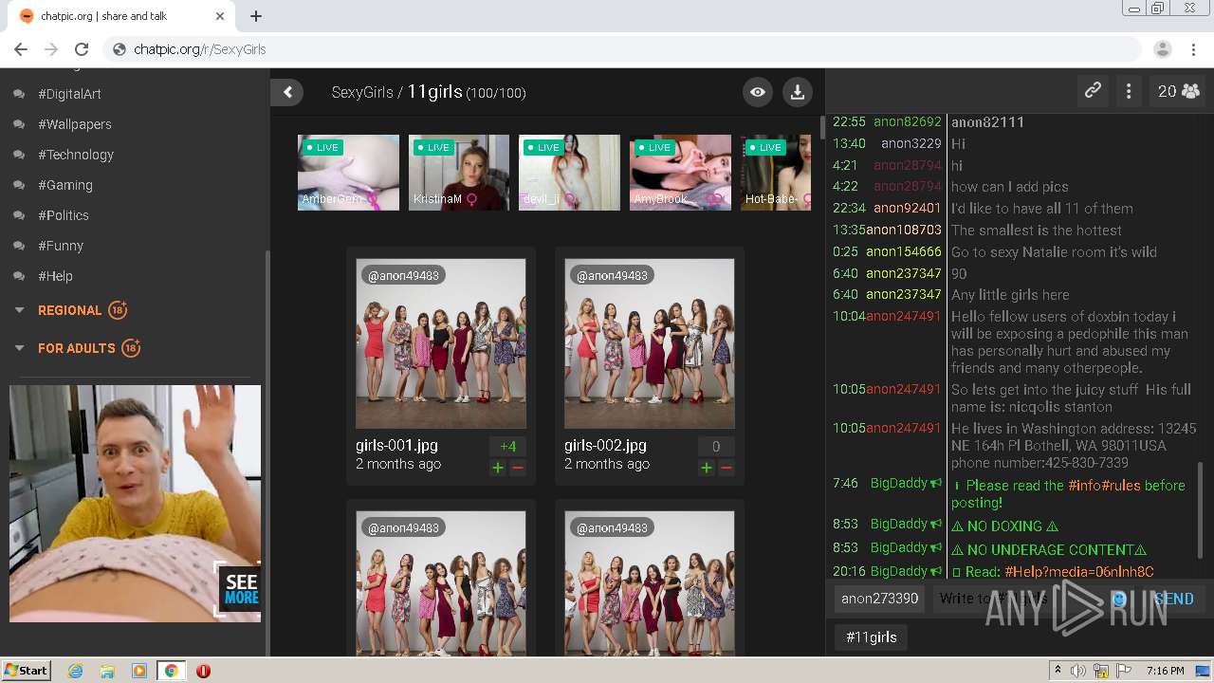
Task: Click the volume icon in system tray
Action: [1078, 671]
